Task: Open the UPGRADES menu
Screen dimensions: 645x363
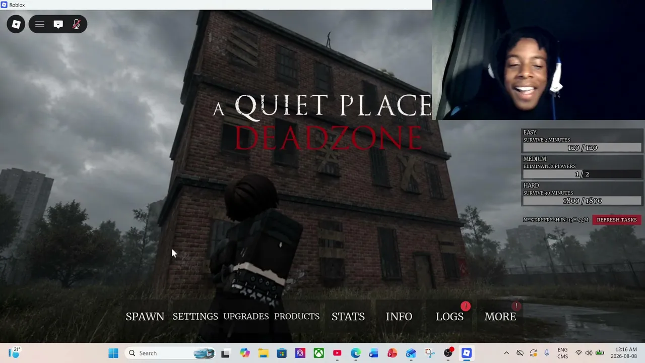Action: (x=246, y=317)
